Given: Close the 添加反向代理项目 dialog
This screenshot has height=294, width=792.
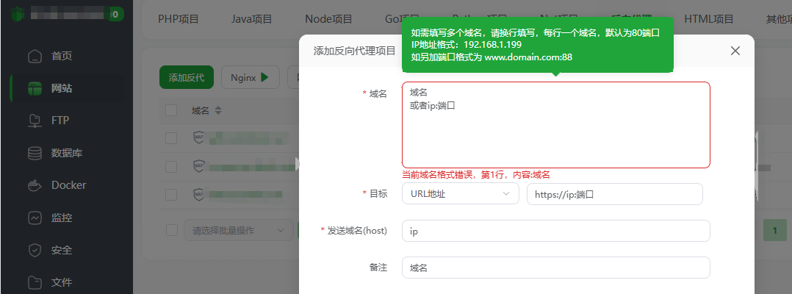Looking at the screenshot, I should (x=735, y=51).
